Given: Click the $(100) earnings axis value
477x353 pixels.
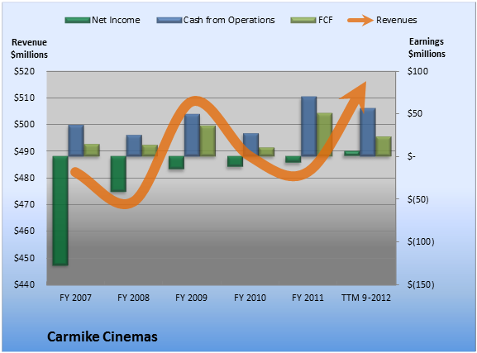Looking at the screenshot, I should click(421, 242).
